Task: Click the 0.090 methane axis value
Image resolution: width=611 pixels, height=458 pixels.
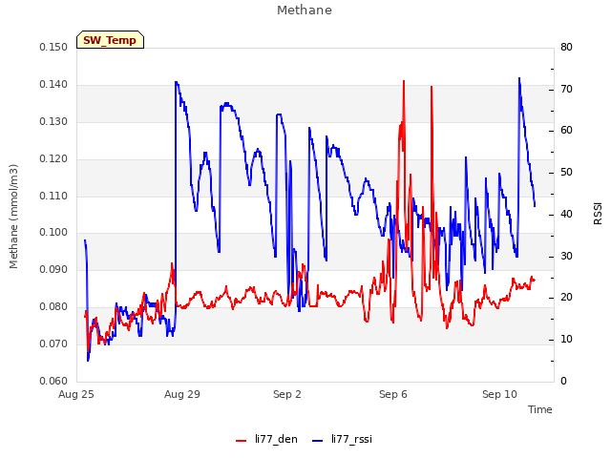Action: (x=53, y=269)
